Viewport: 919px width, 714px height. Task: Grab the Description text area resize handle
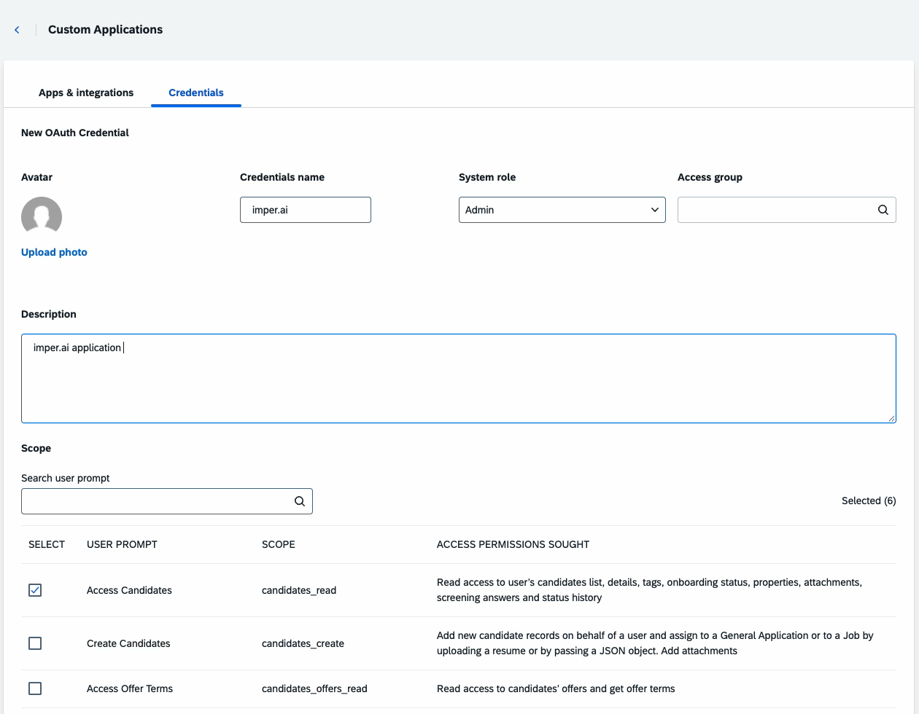[x=891, y=418]
